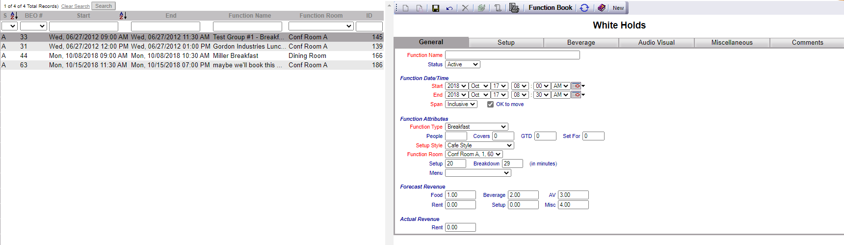
Task: Click the toolbar drag handle dots
Action: click(x=396, y=8)
